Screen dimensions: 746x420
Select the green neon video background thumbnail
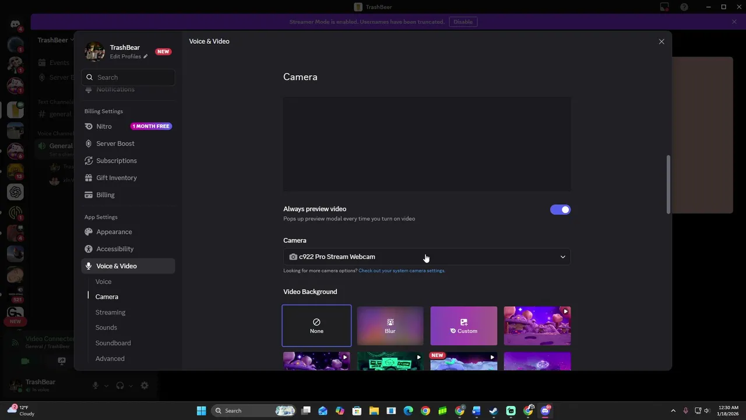pos(390,361)
